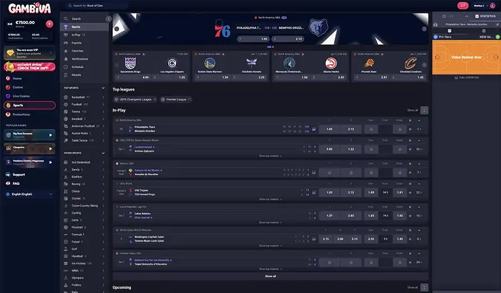This screenshot has width=501, height=293.
Task: Collapse the Other Sports section
Action: [x=103, y=153]
